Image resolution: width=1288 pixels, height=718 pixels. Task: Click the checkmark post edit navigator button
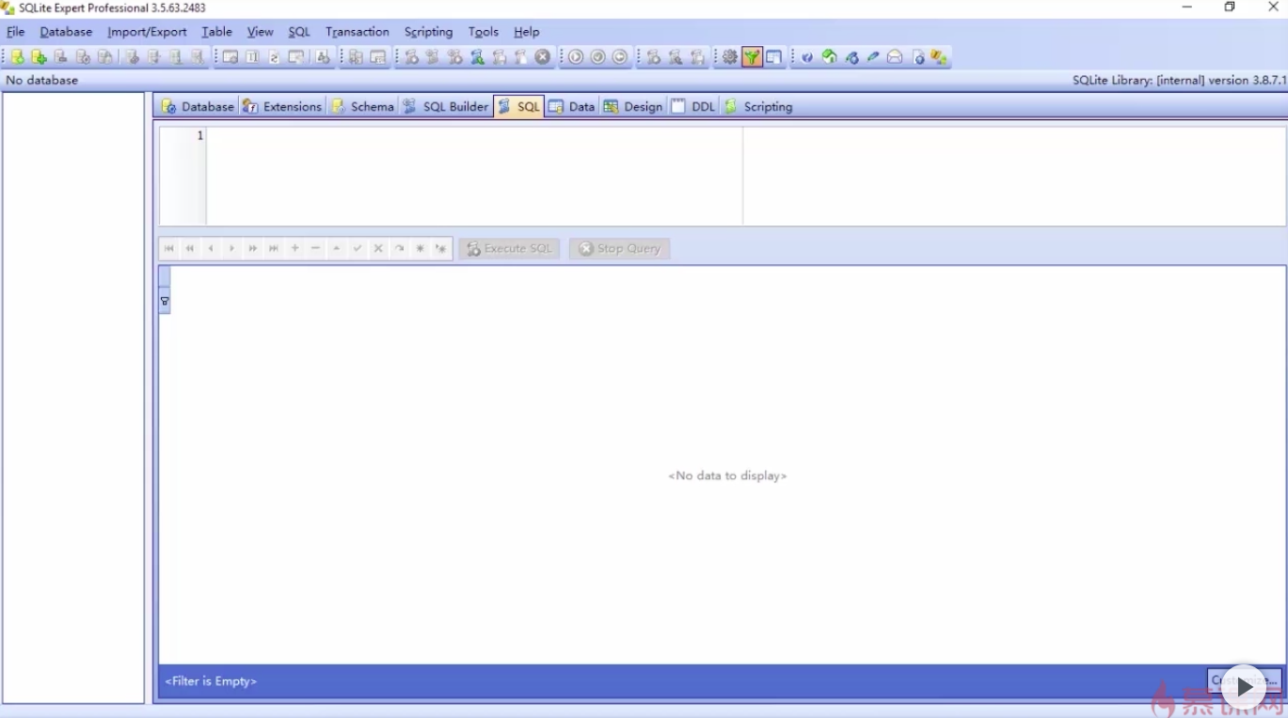click(x=358, y=249)
